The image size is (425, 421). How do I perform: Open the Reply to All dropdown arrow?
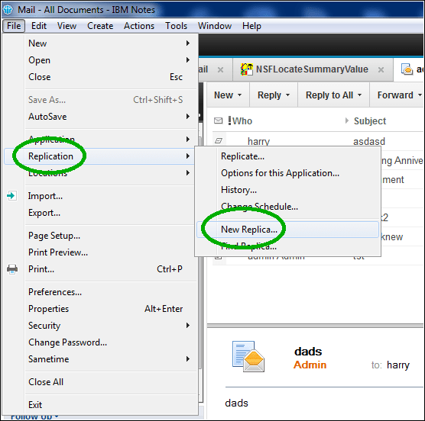point(359,95)
